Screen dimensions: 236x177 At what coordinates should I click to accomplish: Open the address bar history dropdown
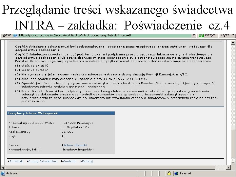click(x=194, y=35)
